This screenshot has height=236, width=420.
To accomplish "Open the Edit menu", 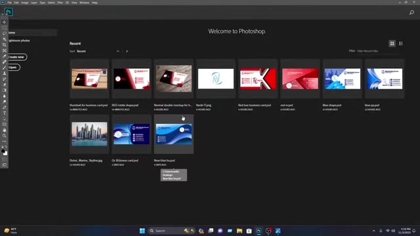I will tap(16, 3).
